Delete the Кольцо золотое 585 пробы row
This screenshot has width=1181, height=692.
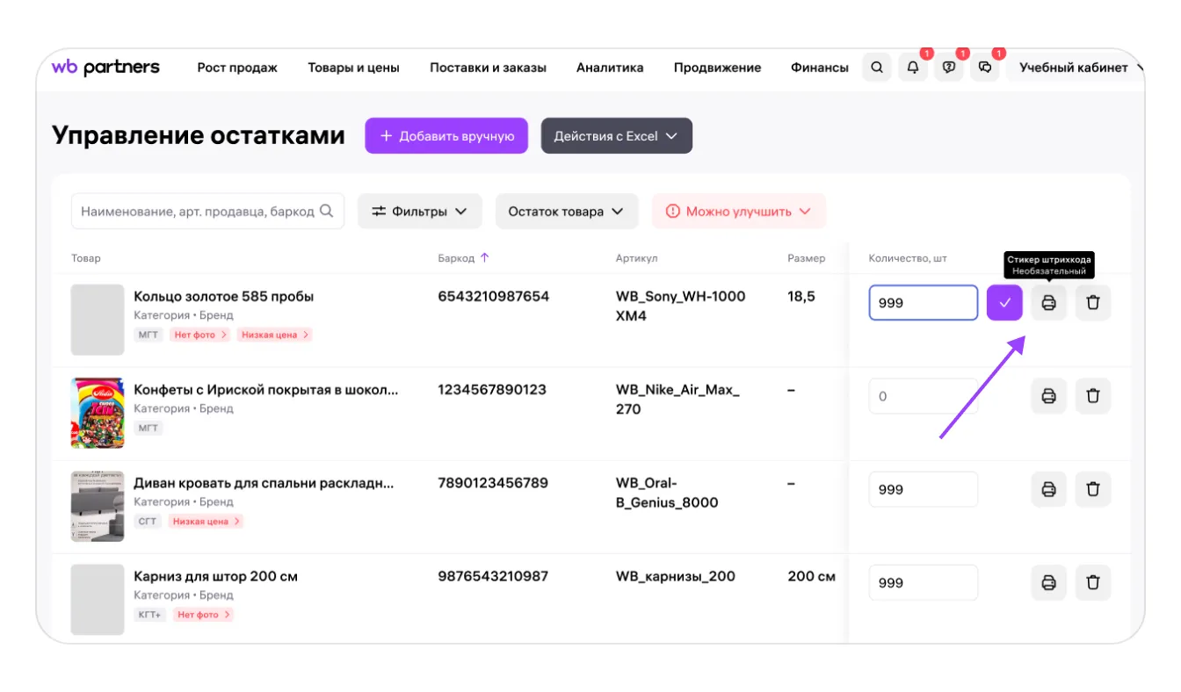pyautogui.click(x=1093, y=303)
